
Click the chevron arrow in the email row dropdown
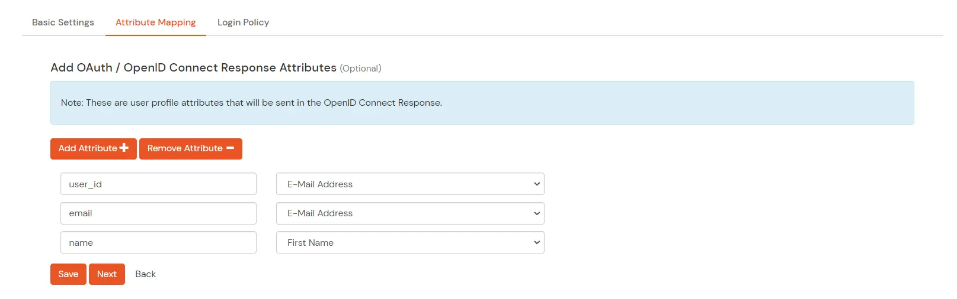[536, 213]
